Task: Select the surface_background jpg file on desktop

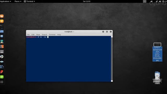Action: tap(157, 52)
